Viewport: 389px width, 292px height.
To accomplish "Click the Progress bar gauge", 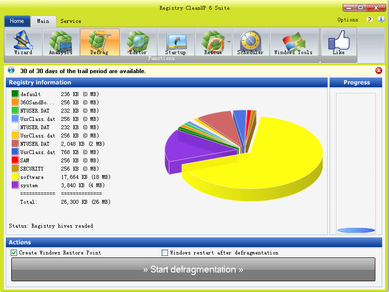I will 356,163.
